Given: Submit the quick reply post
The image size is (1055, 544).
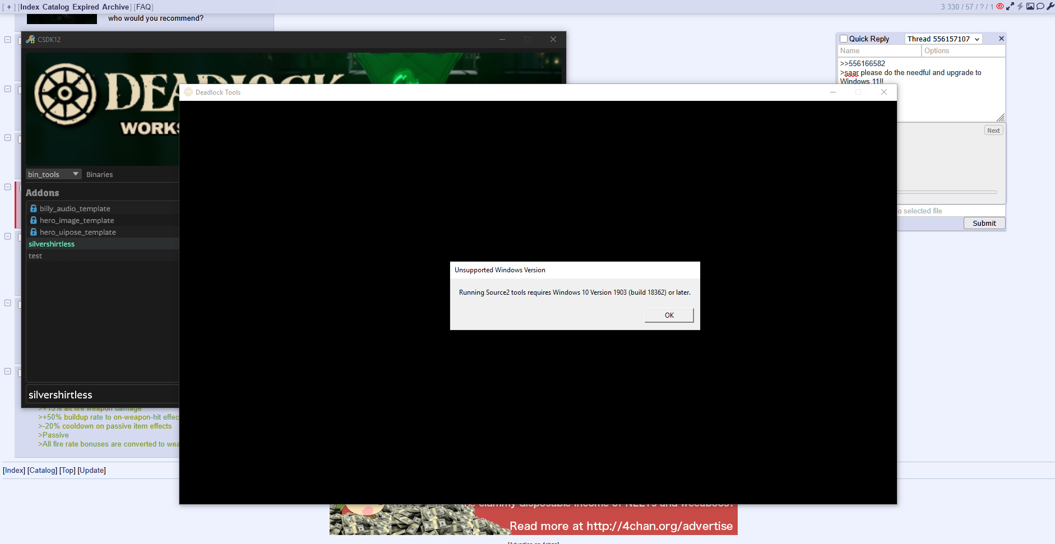Looking at the screenshot, I should [984, 223].
